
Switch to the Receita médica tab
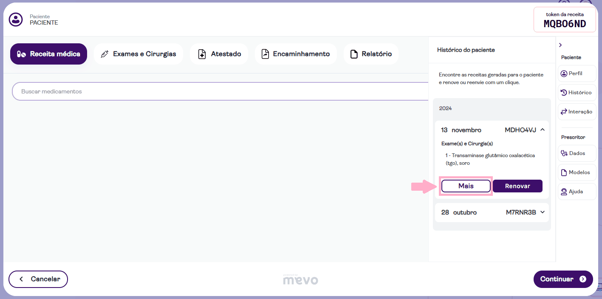[x=48, y=54]
